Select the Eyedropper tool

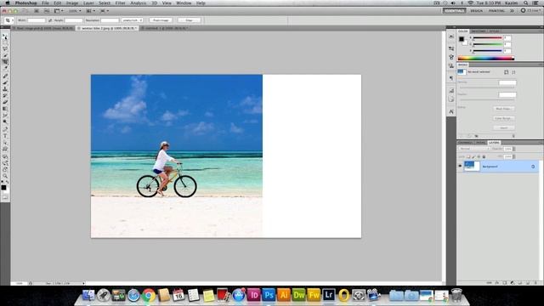(x=5, y=69)
